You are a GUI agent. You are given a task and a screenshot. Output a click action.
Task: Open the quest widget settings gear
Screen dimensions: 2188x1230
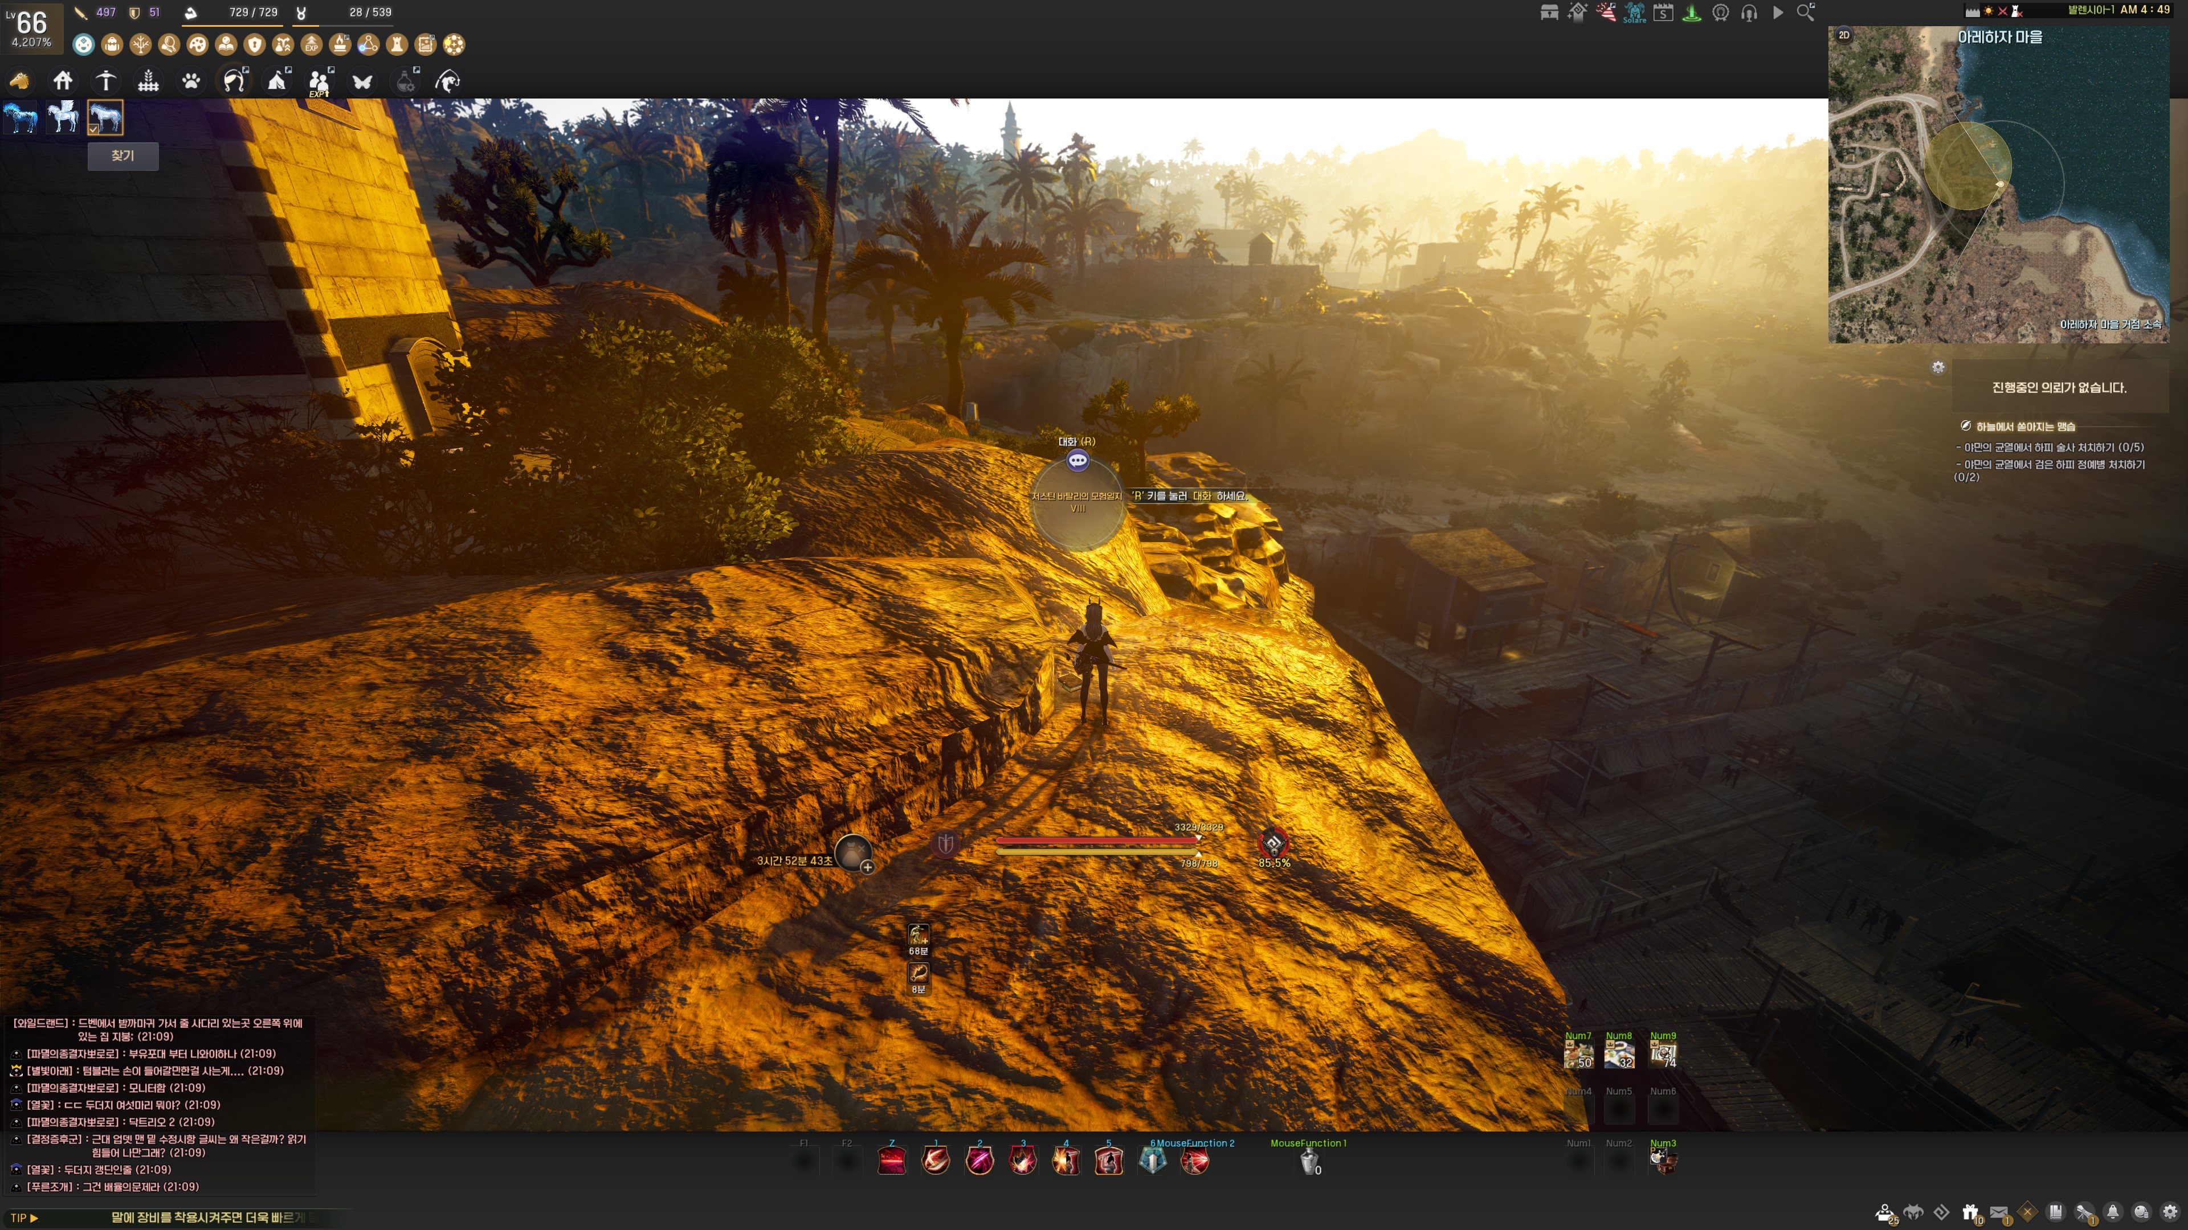click(x=1937, y=367)
